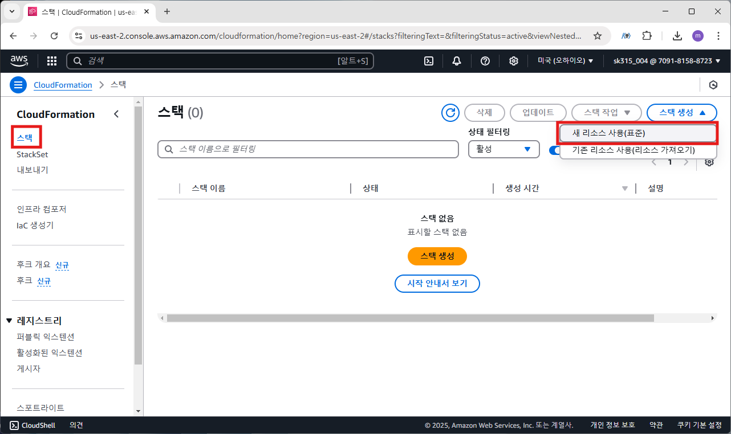This screenshot has width=731, height=434.
Task: Open the help question mark menu
Action: click(485, 61)
